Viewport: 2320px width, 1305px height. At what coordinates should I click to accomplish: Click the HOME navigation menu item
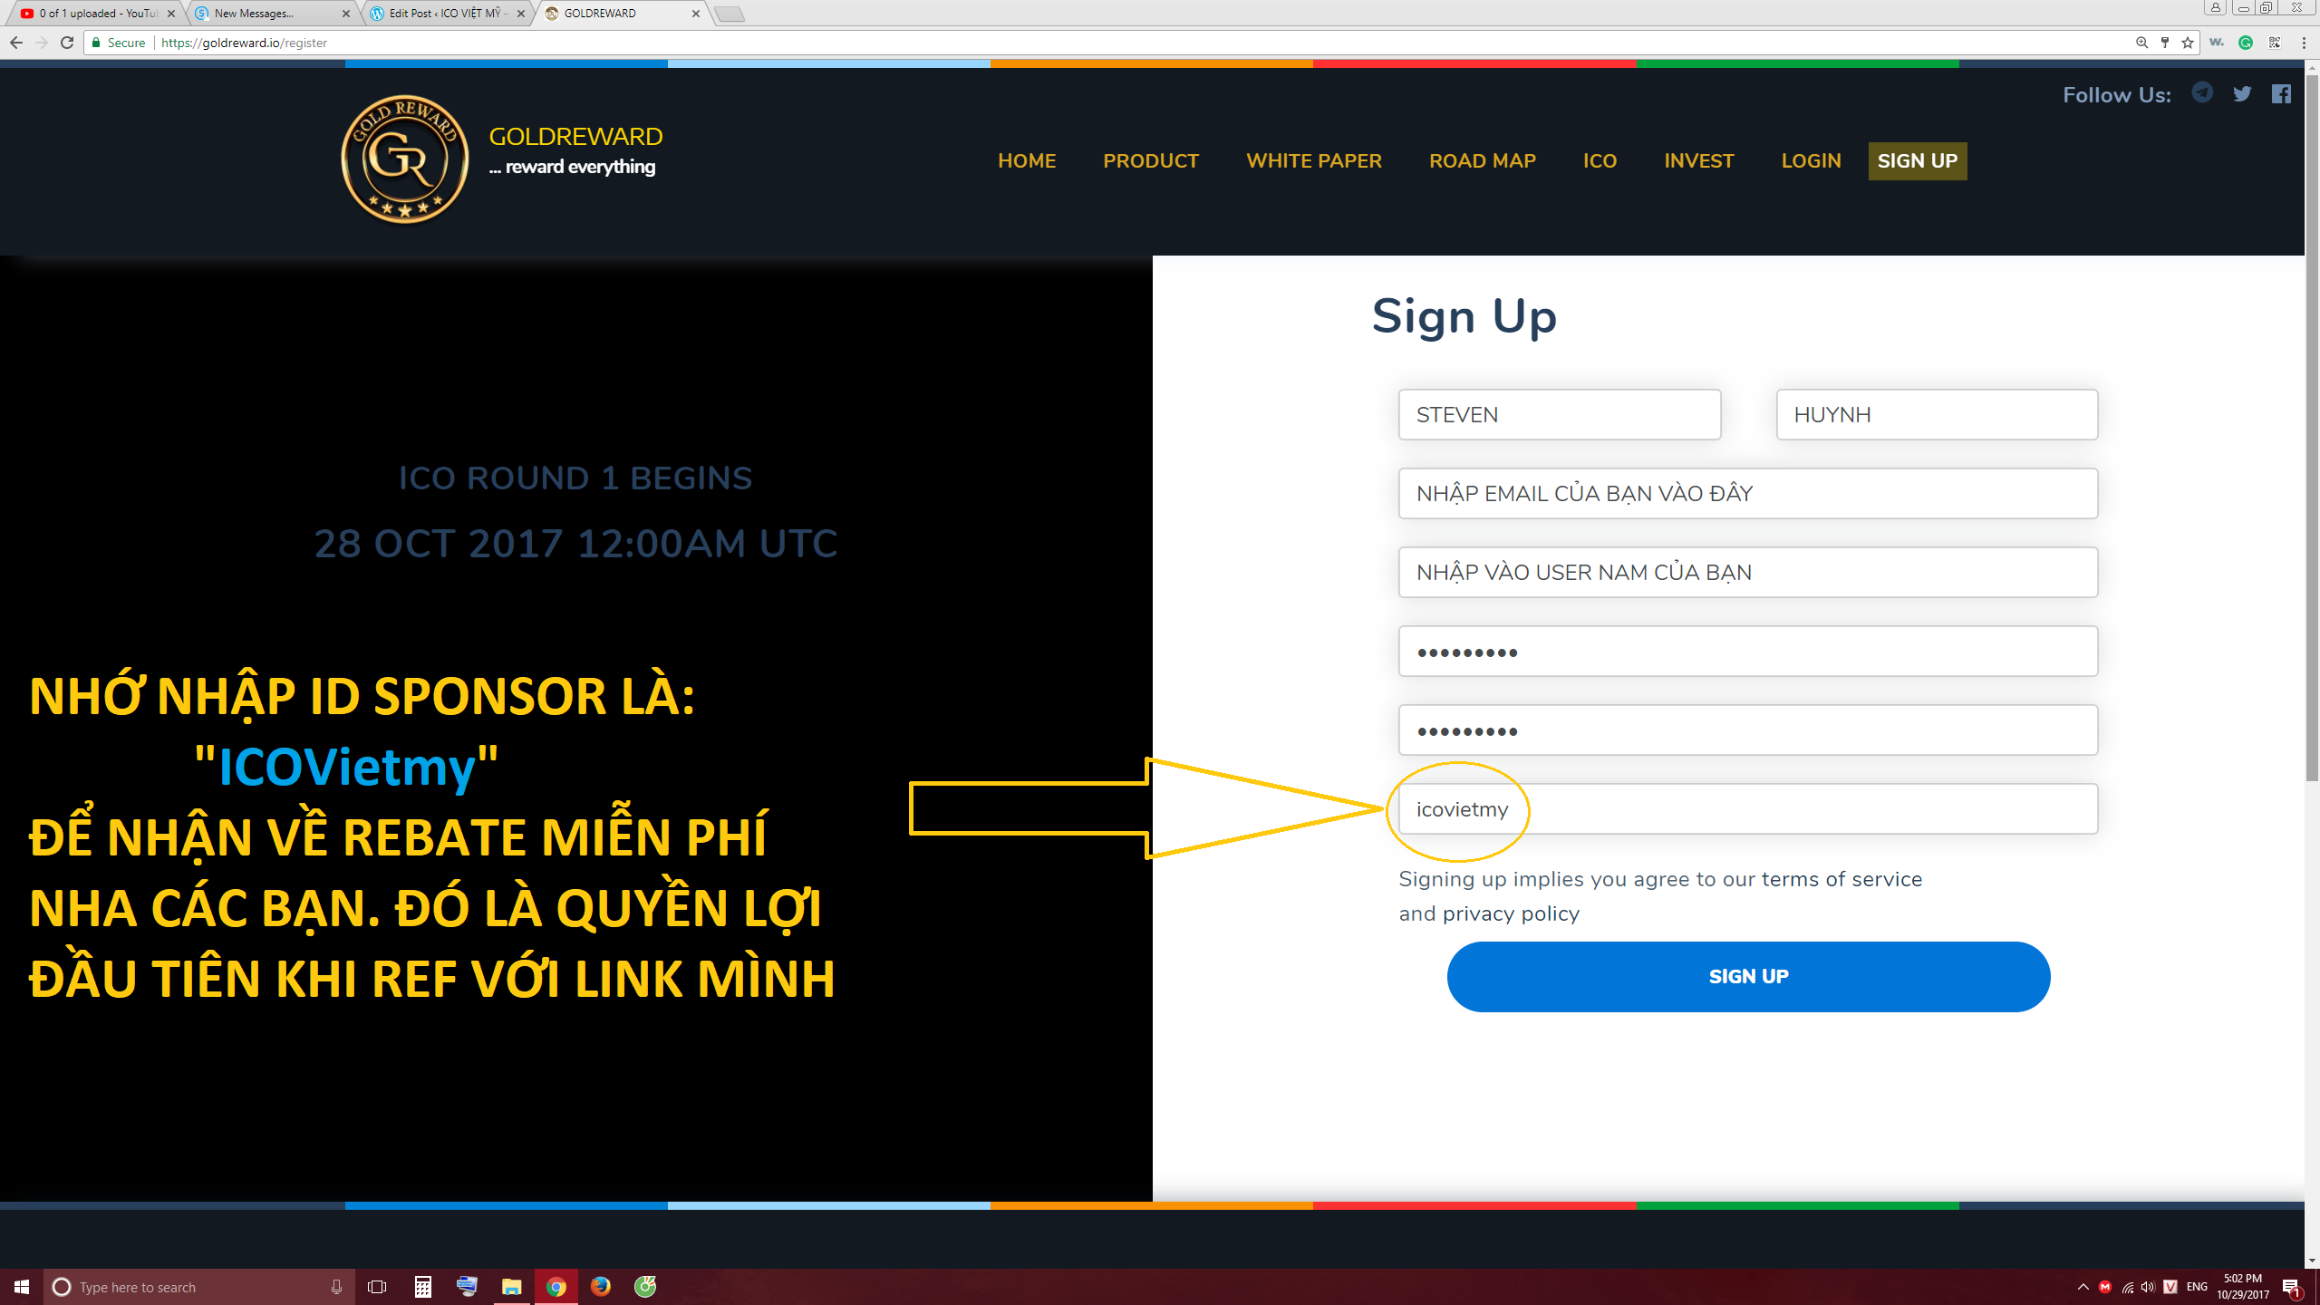(1026, 159)
